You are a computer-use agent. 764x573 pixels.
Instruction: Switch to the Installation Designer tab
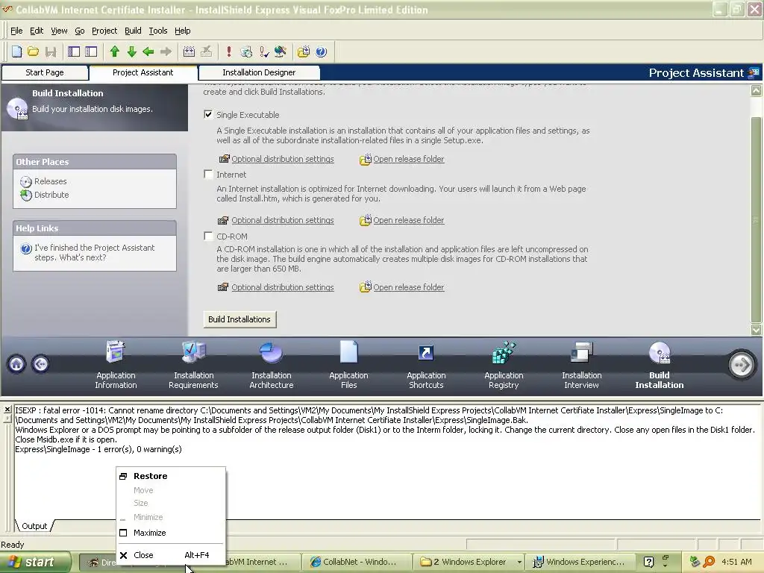click(259, 72)
